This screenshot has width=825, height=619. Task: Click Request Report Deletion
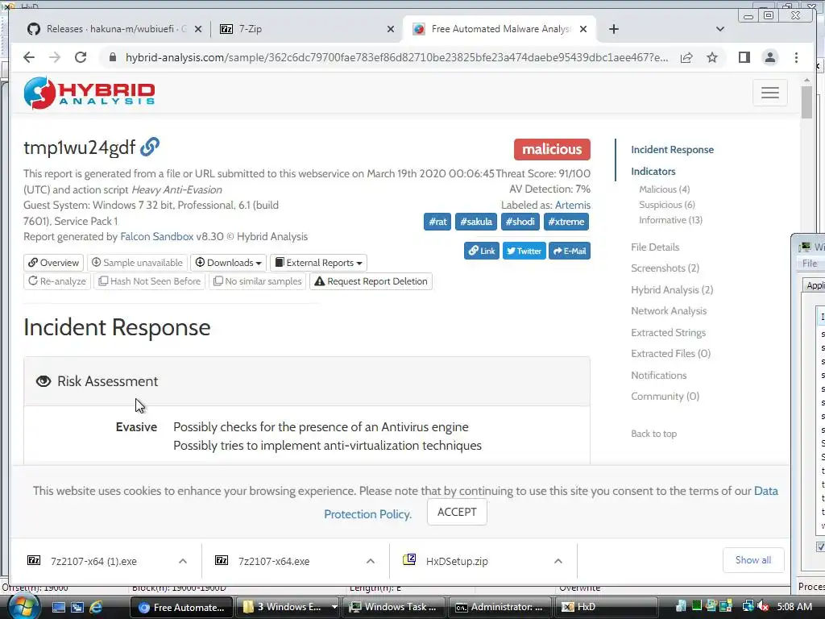pos(371,281)
